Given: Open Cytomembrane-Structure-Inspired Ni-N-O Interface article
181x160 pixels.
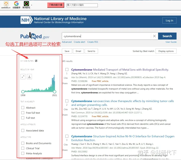Looking at the screenshot, I should pyautogui.click(x=123, y=138).
